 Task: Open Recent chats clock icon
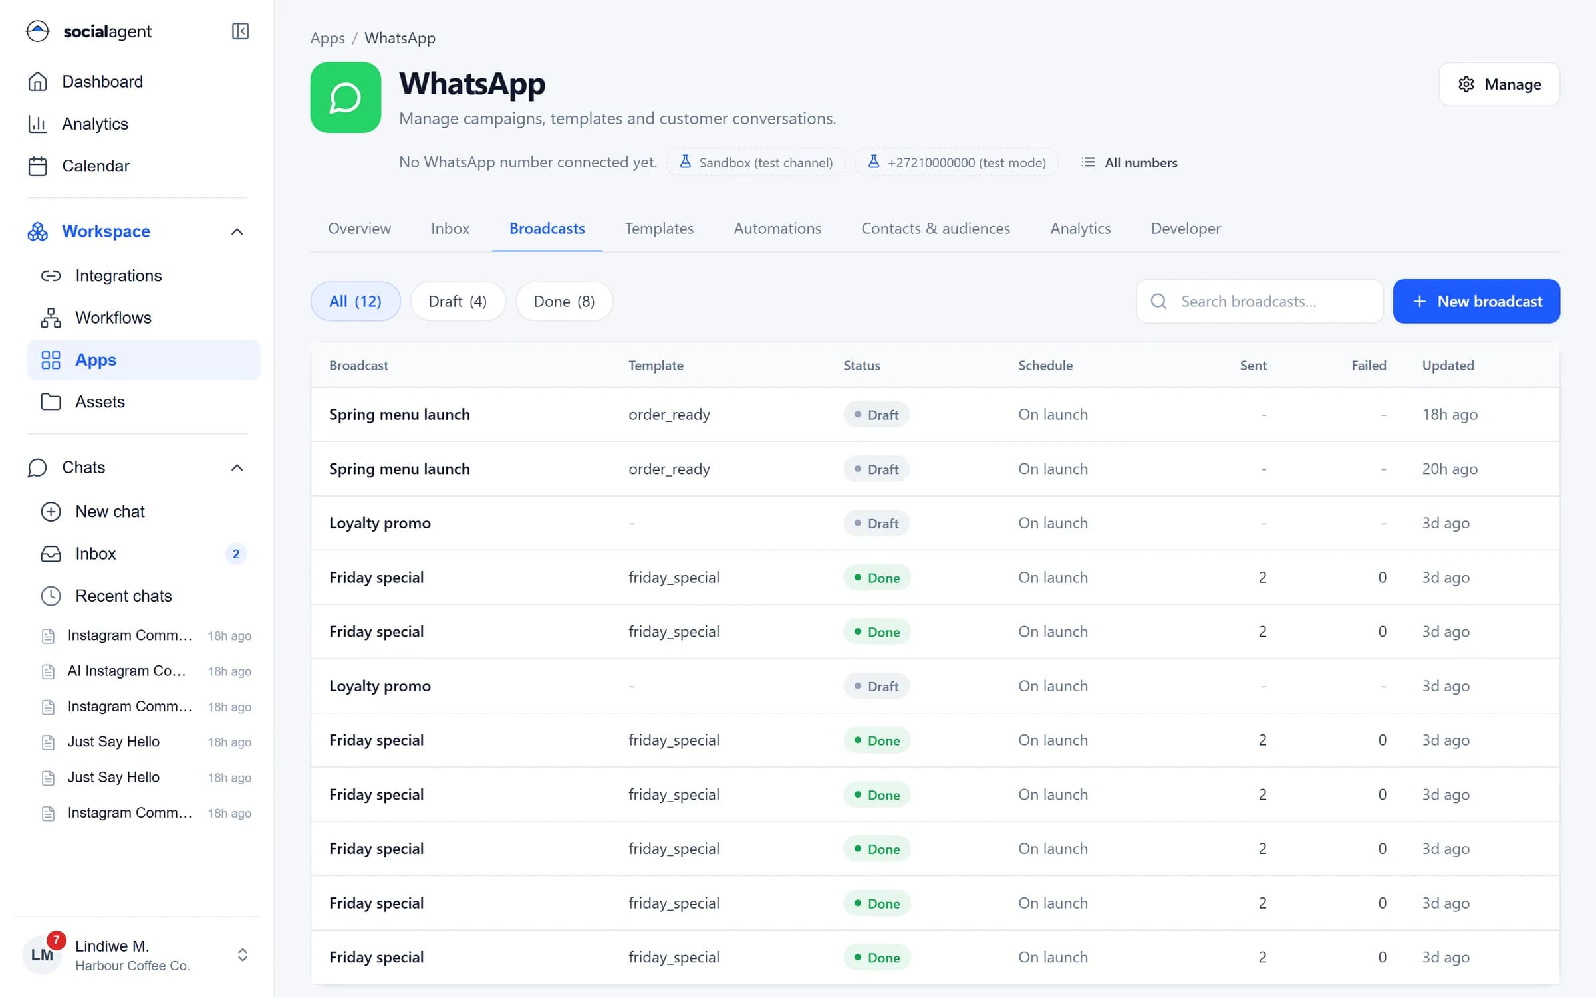tap(51, 596)
